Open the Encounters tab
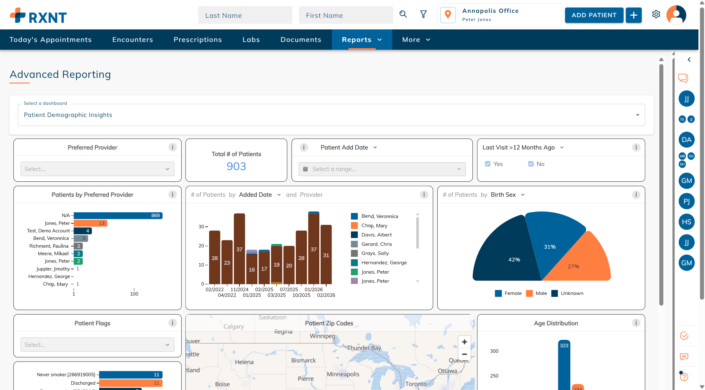This screenshot has width=705, height=390. click(x=132, y=40)
